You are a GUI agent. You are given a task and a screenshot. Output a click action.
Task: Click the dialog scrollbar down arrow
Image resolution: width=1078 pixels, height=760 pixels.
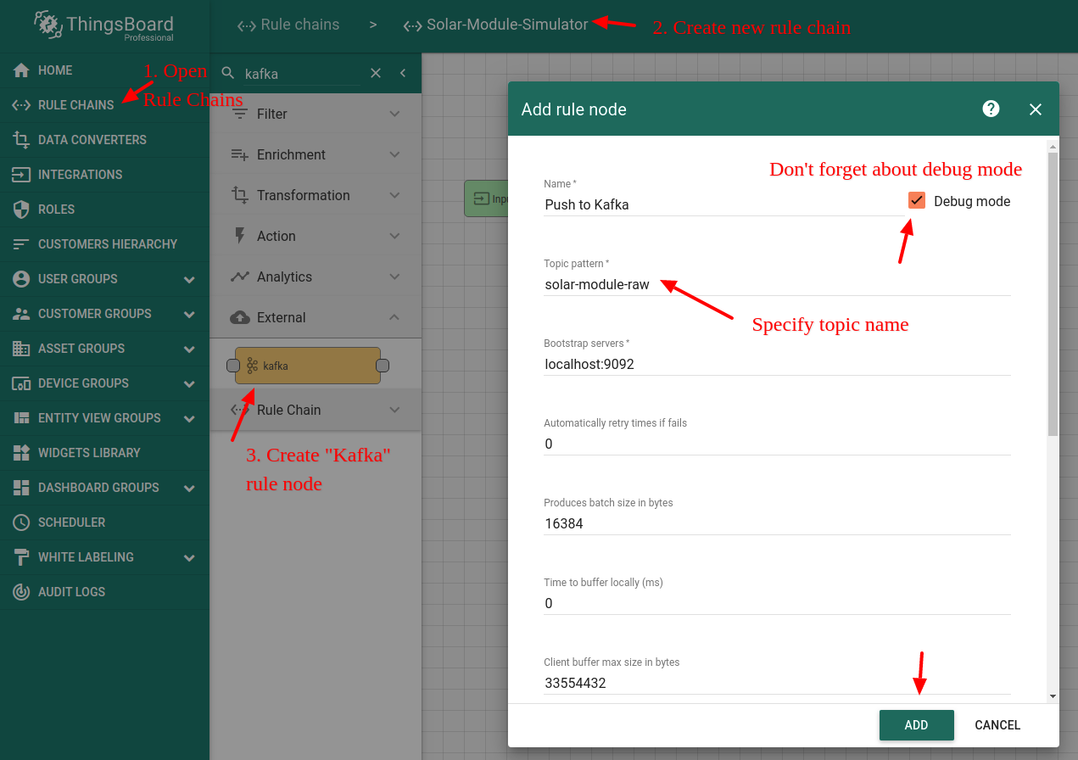pos(1053,696)
